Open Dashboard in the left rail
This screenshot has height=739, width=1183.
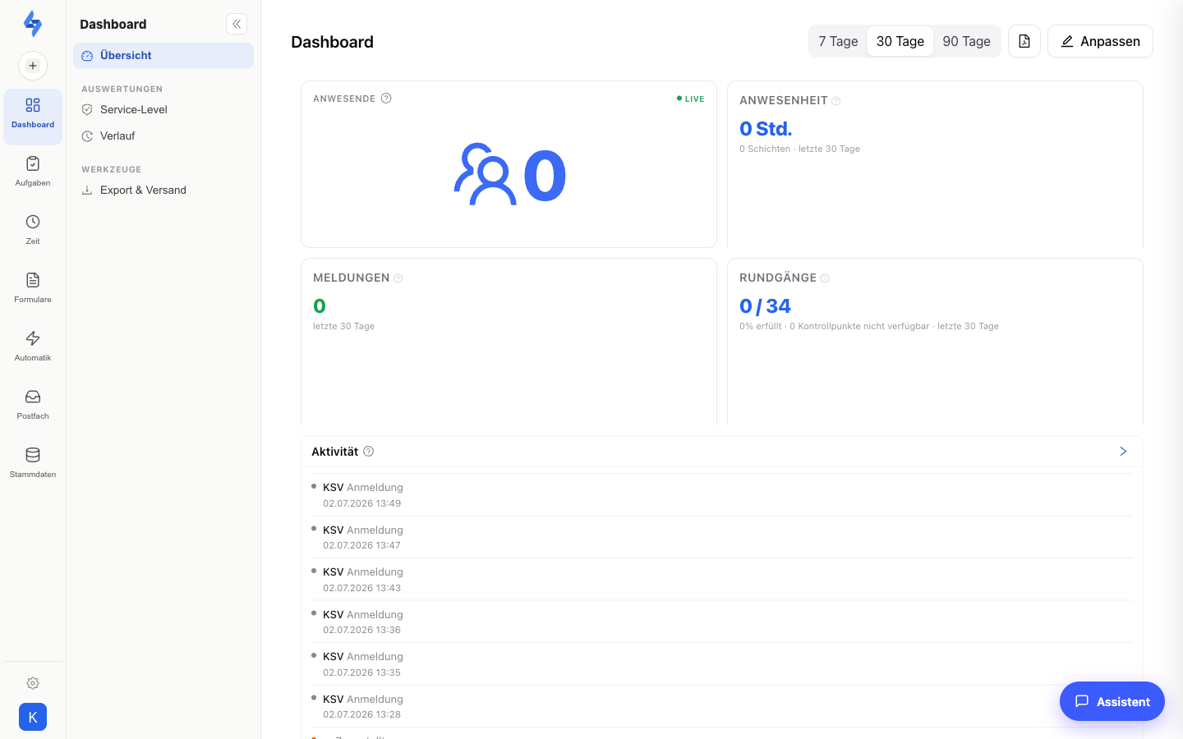[x=33, y=116]
